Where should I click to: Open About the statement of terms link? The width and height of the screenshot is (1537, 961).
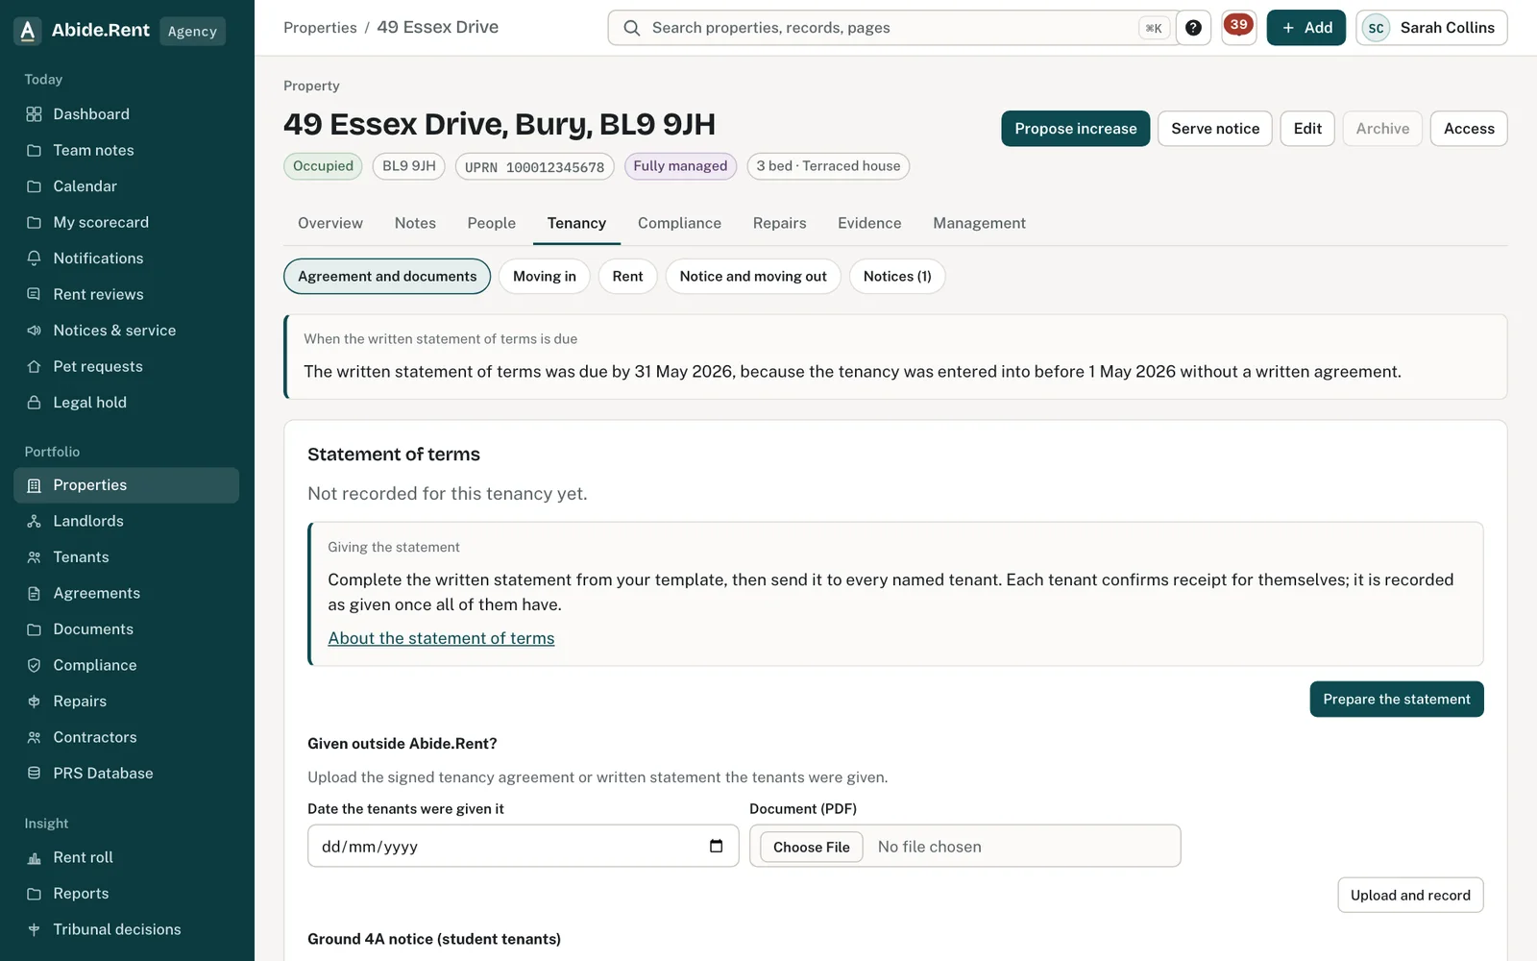[x=441, y=638]
